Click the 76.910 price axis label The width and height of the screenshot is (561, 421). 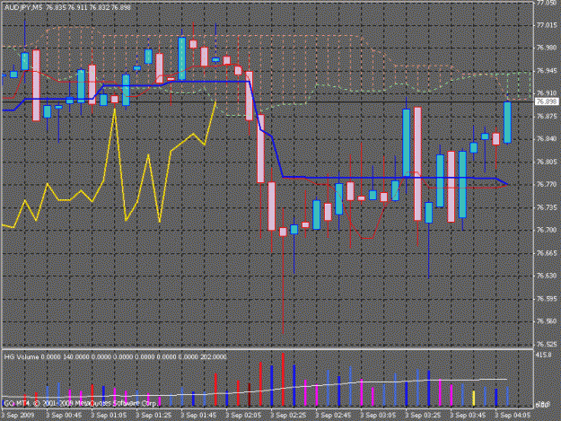click(x=547, y=93)
